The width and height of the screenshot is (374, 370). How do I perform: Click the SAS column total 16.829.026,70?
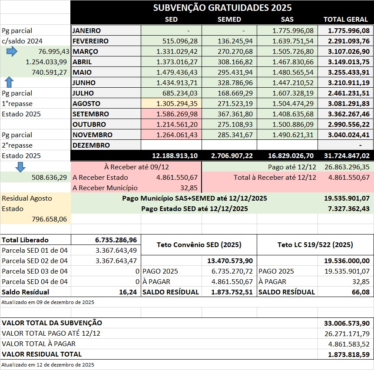(x=287, y=156)
